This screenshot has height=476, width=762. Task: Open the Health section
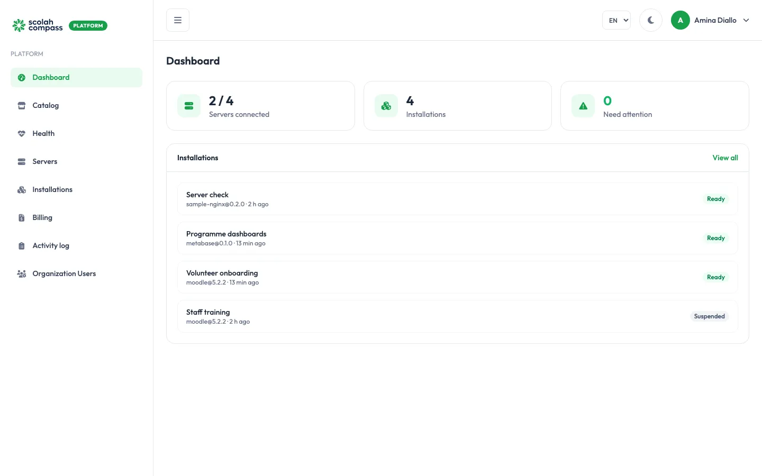76,133
